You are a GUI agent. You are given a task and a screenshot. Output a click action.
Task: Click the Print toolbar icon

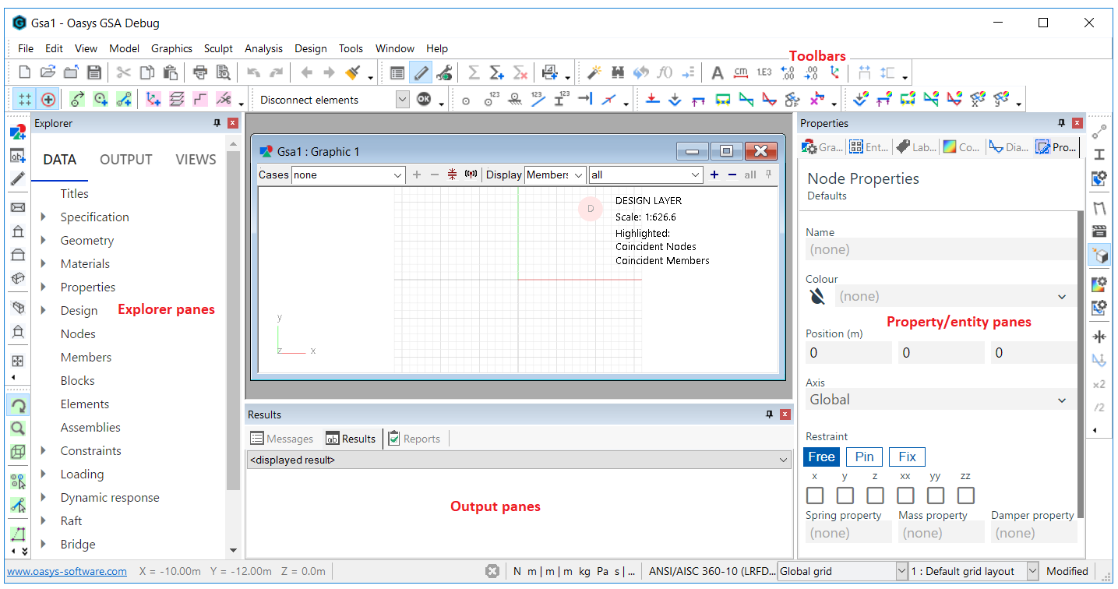pos(200,72)
